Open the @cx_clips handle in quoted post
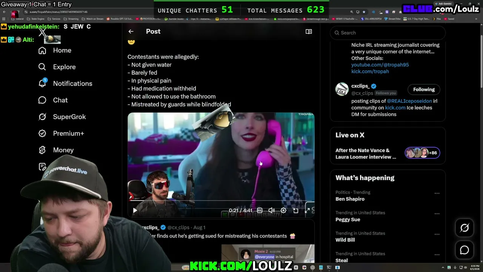483x272 pixels. click(178, 227)
